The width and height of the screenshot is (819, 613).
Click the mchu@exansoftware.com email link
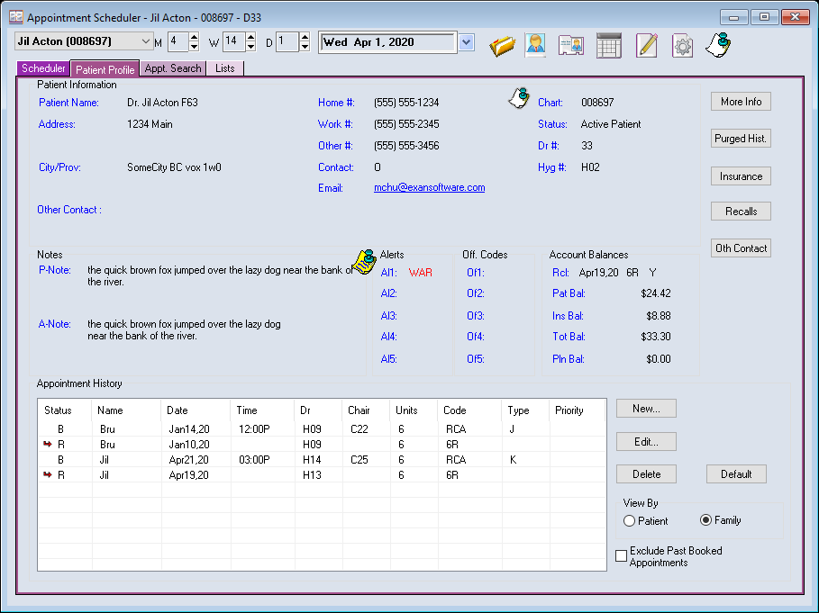click(429, 188)
